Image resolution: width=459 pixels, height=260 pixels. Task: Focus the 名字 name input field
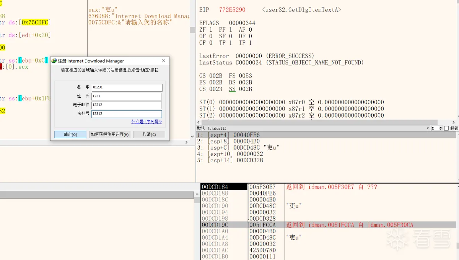pos(127,87)
